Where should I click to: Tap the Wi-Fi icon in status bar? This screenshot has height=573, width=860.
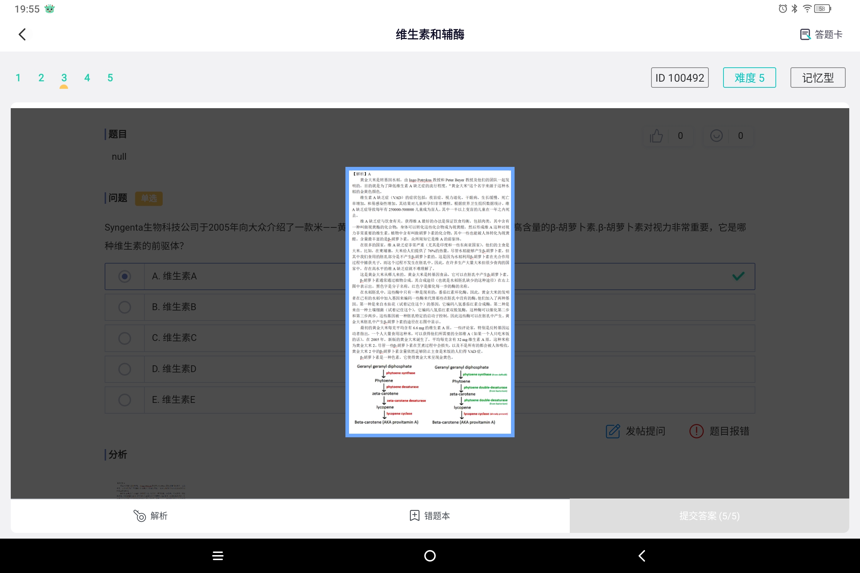tap(807, 8)
